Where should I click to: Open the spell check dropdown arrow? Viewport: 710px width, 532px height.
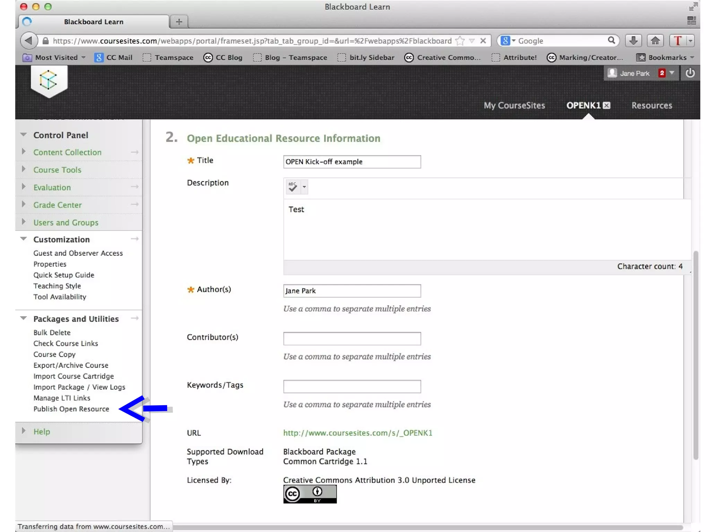point(304,187)
